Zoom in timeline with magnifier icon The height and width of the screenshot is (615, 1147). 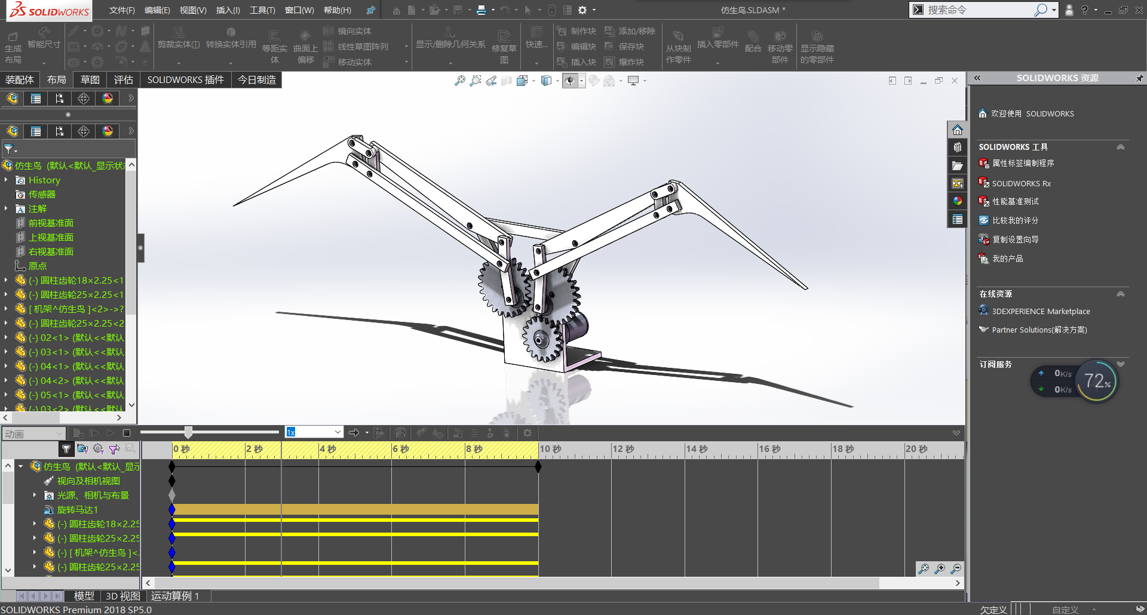coord(940,568)
